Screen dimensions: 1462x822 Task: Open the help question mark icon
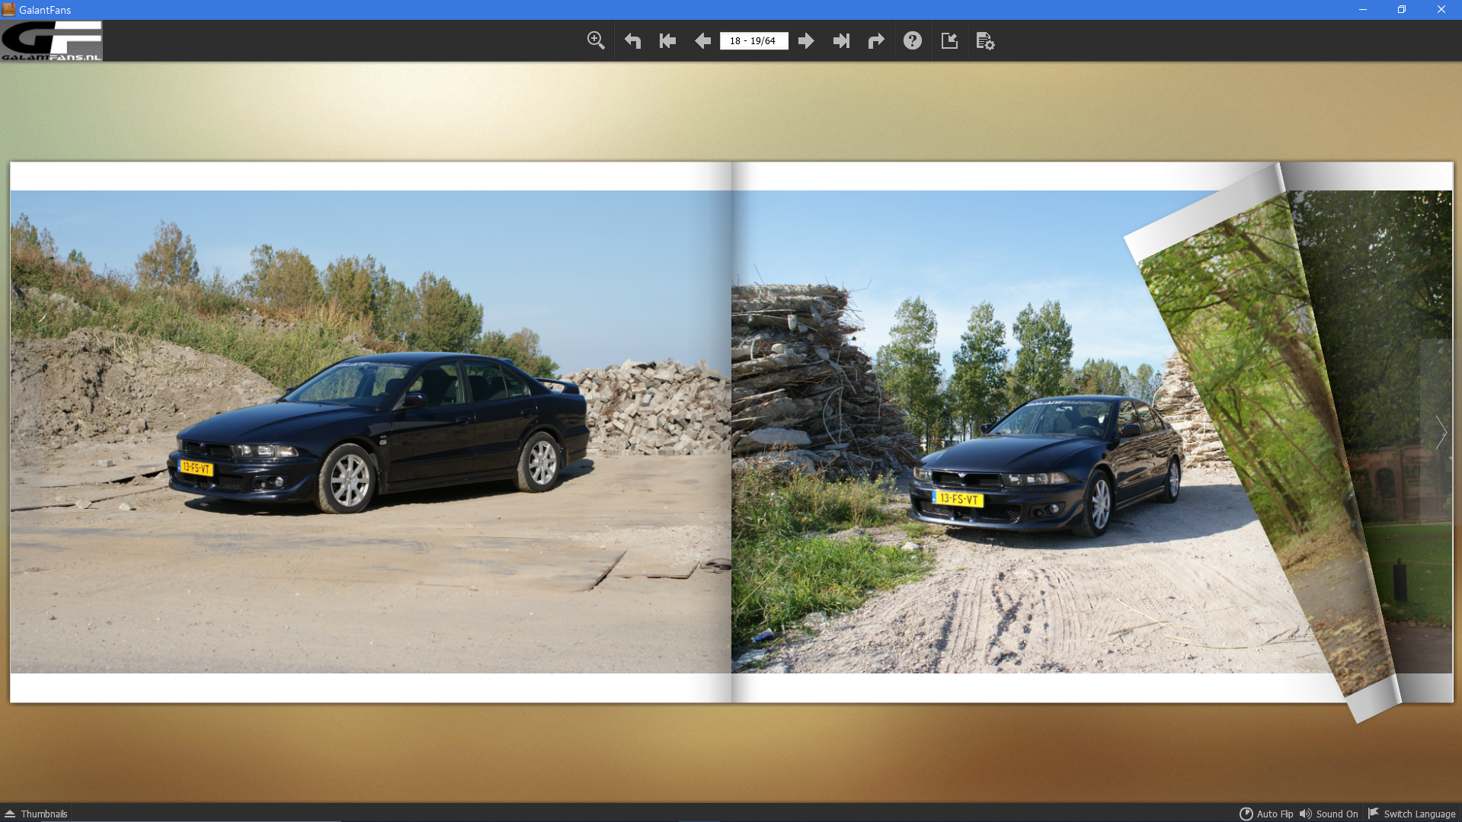point(912,41)
